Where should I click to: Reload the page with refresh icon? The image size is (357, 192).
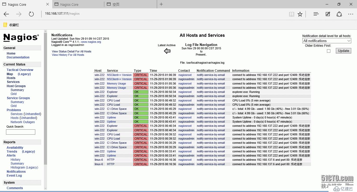(x=31, y=14)
